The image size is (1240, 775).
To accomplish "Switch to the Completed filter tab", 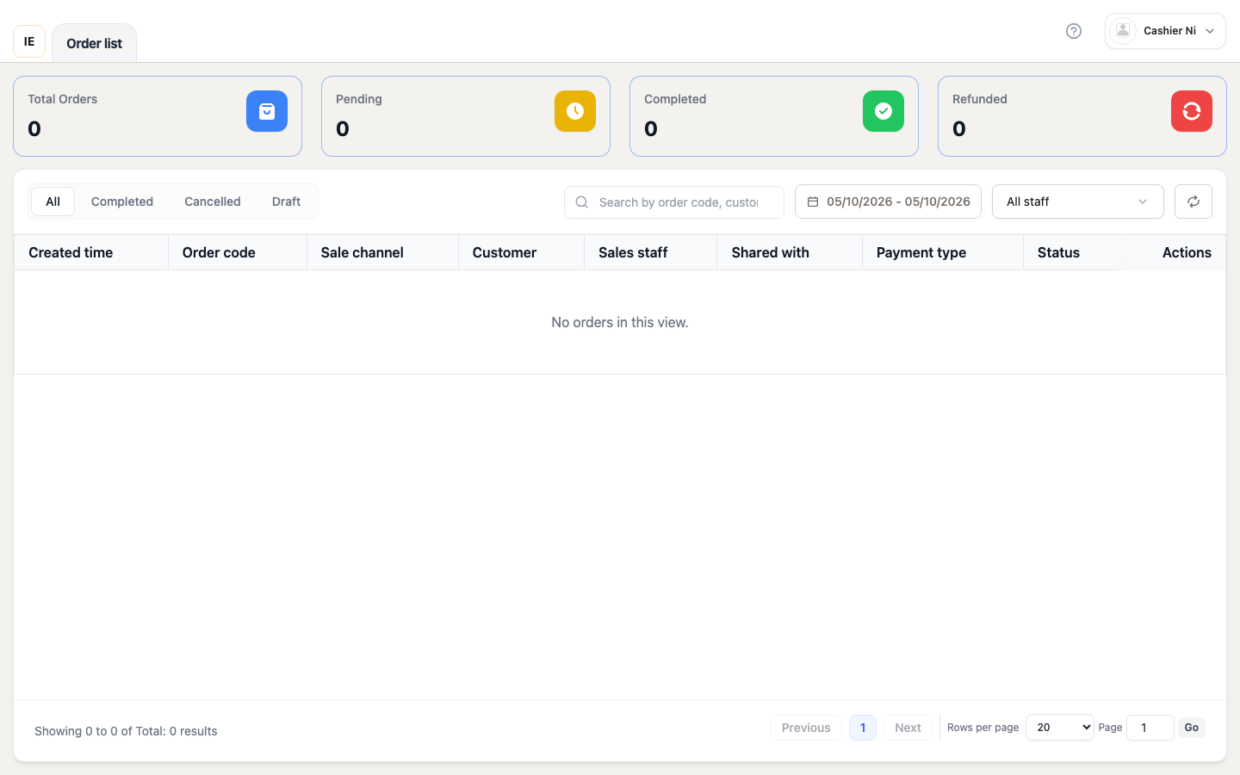I will (122, 201).
